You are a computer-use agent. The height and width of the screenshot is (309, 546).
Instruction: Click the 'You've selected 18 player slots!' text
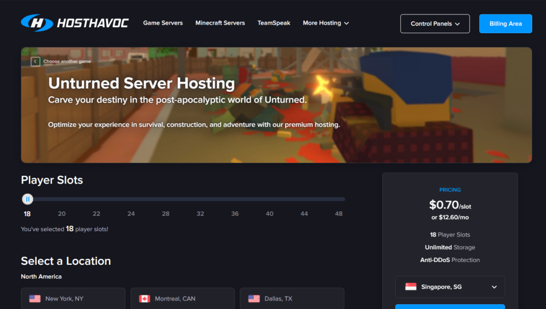pyautogui.click(x=65, y=229)
